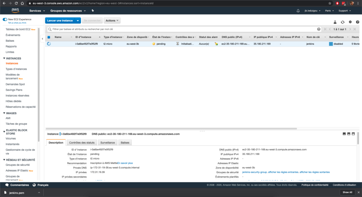Open Groupes de sécurité in sidebar

coord(17,165)
